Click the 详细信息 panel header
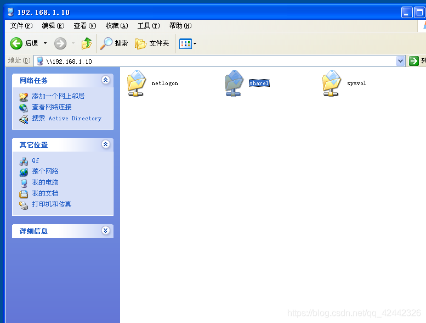 pyautogui.click(x=63, y=231)
